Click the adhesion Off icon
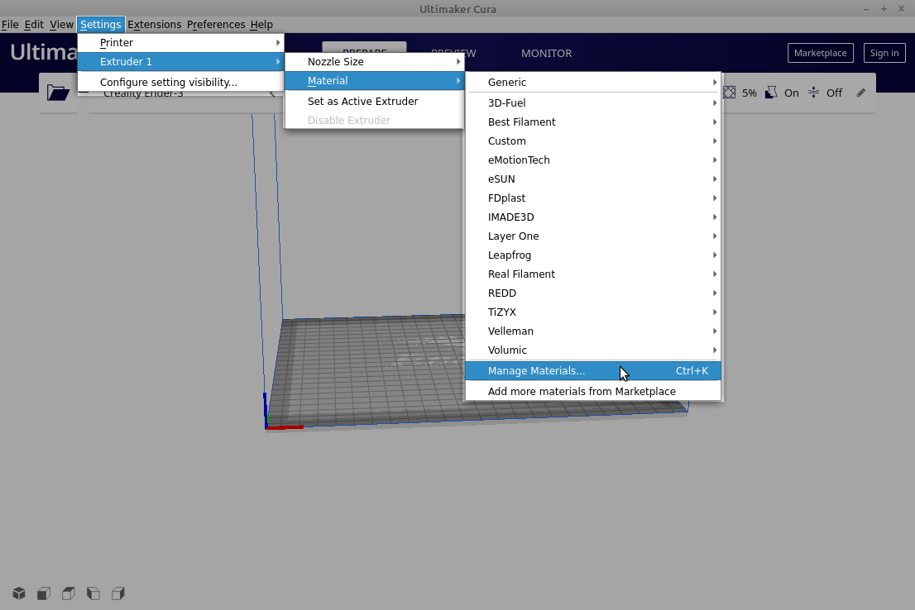 click(813, 93)
